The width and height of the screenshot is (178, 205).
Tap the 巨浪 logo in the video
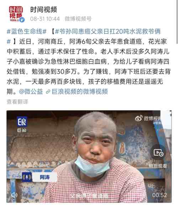pos(22,125)
